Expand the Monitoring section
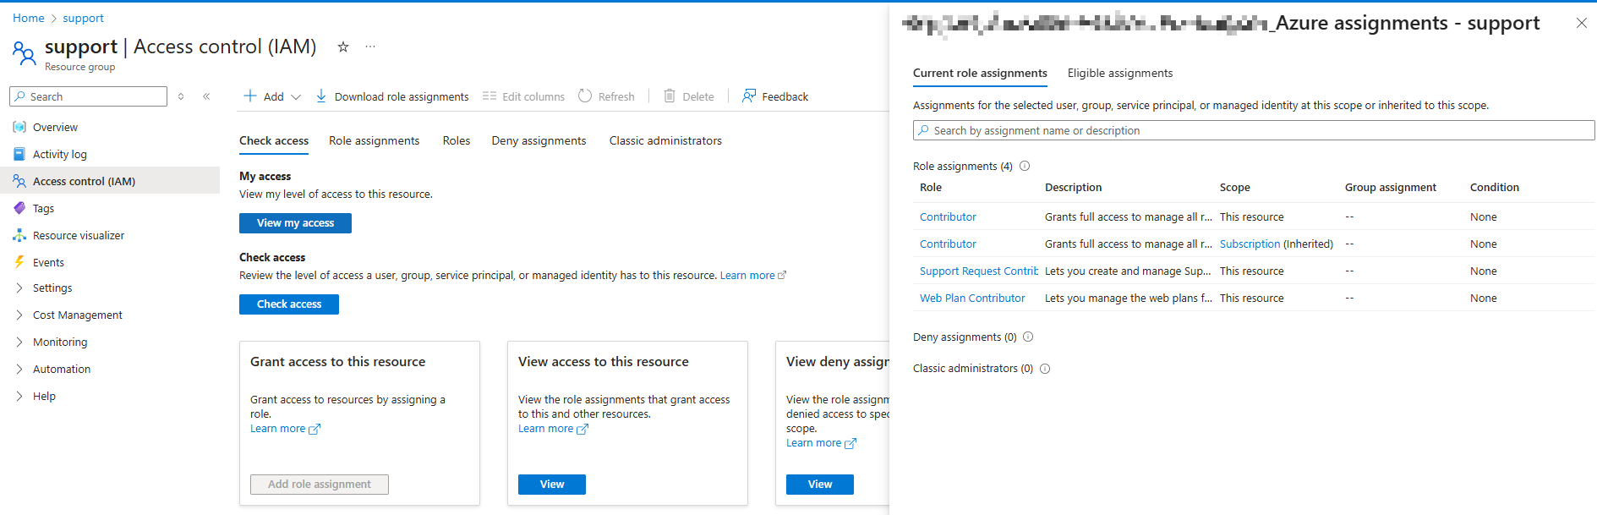Image resolution: width=1597 pixels, height=515 pixels. pyautogui.click(x=19, y=342)
